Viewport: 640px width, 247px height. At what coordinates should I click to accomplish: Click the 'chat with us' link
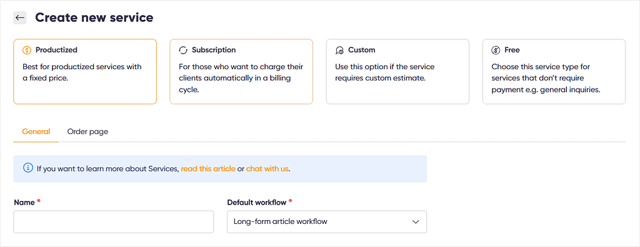[x=267, y=168]
